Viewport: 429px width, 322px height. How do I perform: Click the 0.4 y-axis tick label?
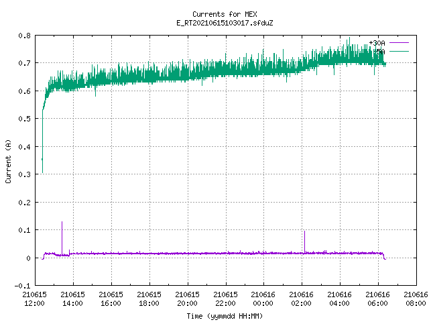tap(24, 147)
